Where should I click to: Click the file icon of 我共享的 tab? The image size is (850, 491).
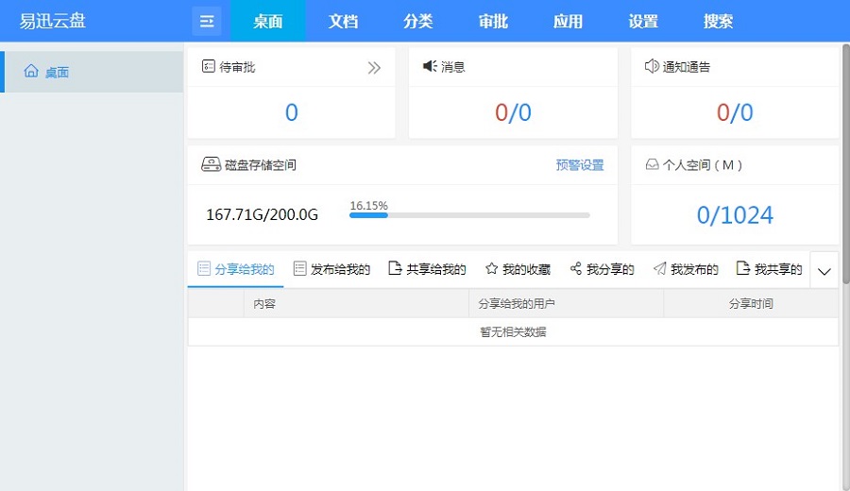(x=743, y=268)
